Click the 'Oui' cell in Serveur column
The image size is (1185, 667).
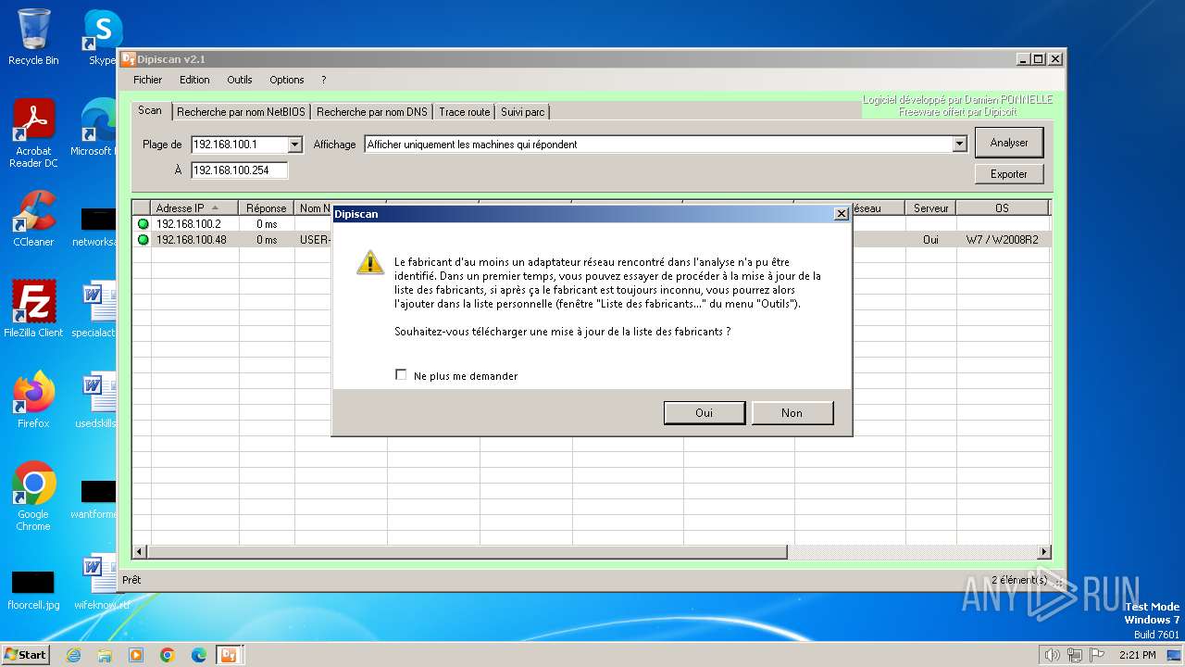[930, 239]
